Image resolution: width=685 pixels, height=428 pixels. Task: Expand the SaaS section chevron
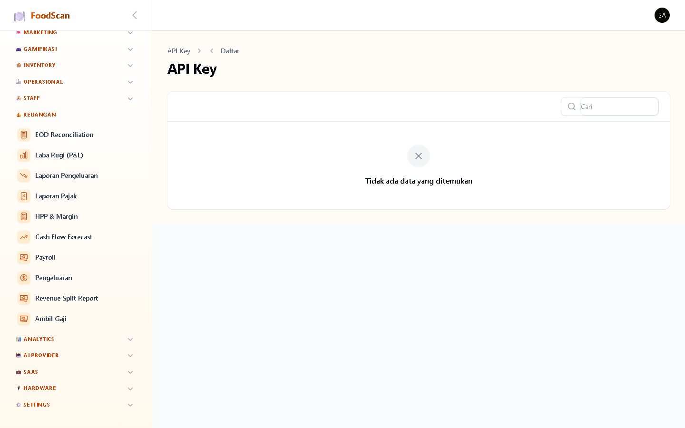(x=130, y=372)
